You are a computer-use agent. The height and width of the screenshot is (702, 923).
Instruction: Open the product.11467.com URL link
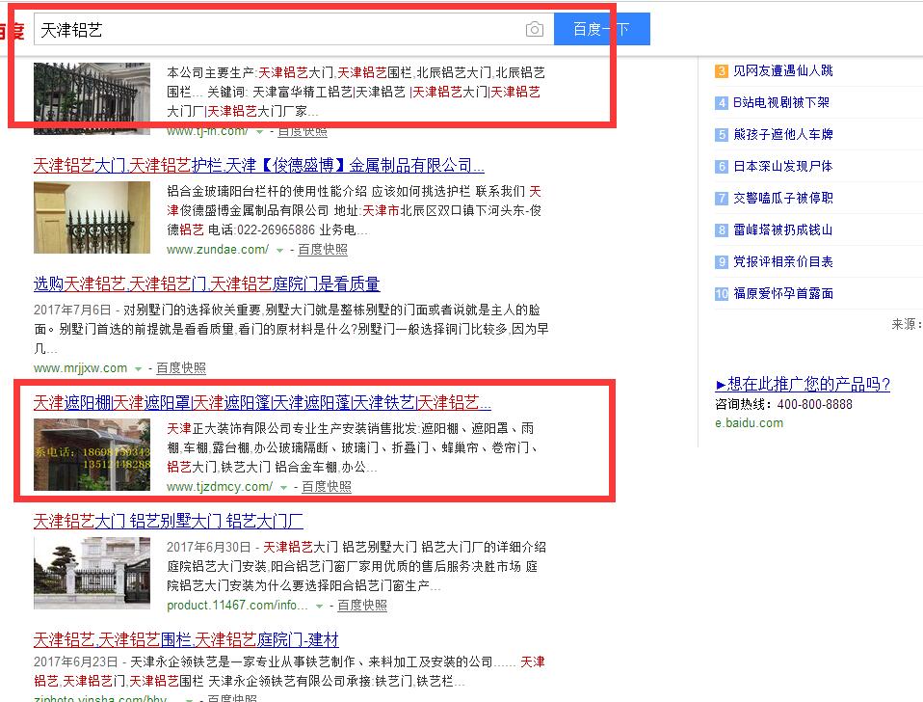coord(237,605)
